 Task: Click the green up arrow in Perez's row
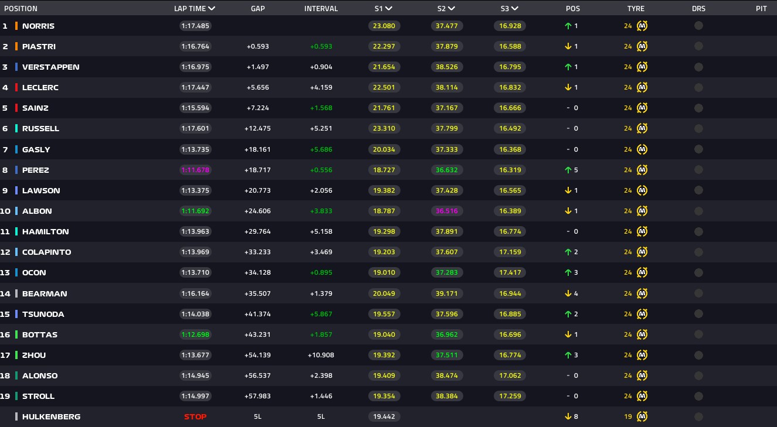(x=568, y=170)
